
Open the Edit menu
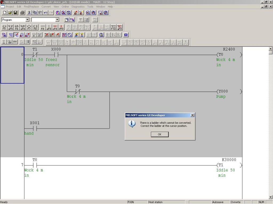[x=19, y=7]
